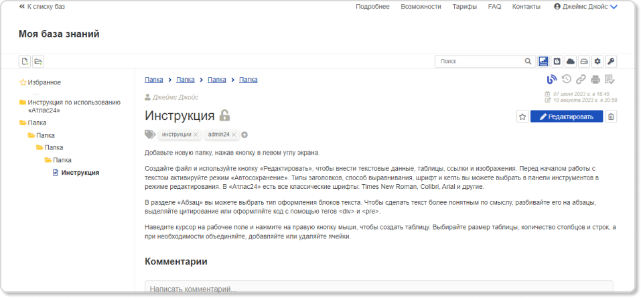Viewport: 641px width, 298px height.
Task: Open the second Папка breadcrumb link
Action: [185, 80]
